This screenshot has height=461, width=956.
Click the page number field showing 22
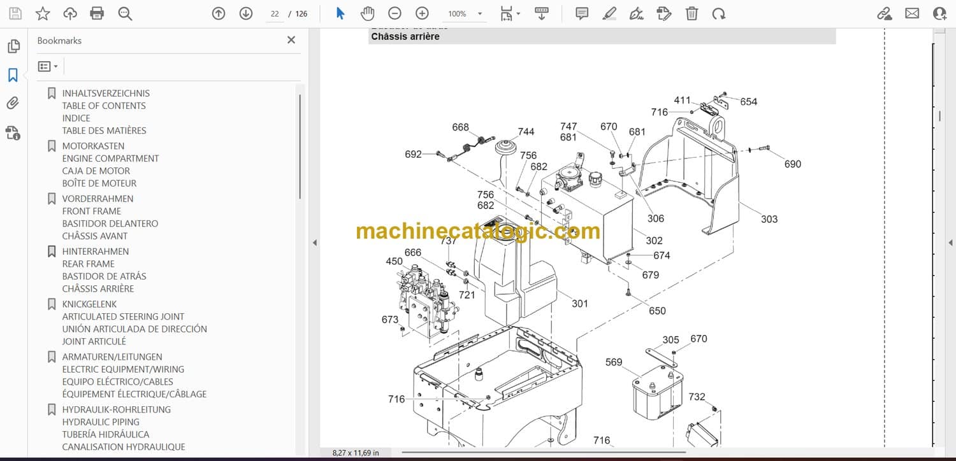pyautogui.click(x=275, y=13)
